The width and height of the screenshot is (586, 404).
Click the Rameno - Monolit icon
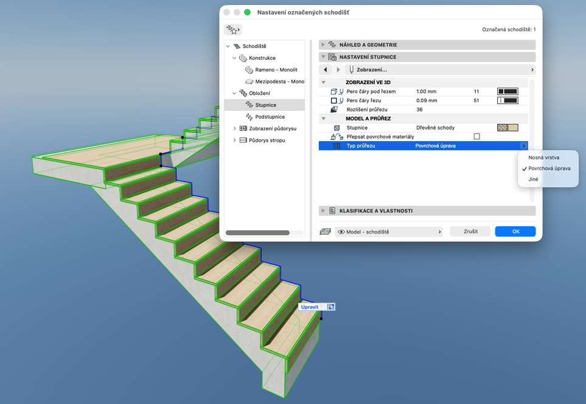[249, 70]
